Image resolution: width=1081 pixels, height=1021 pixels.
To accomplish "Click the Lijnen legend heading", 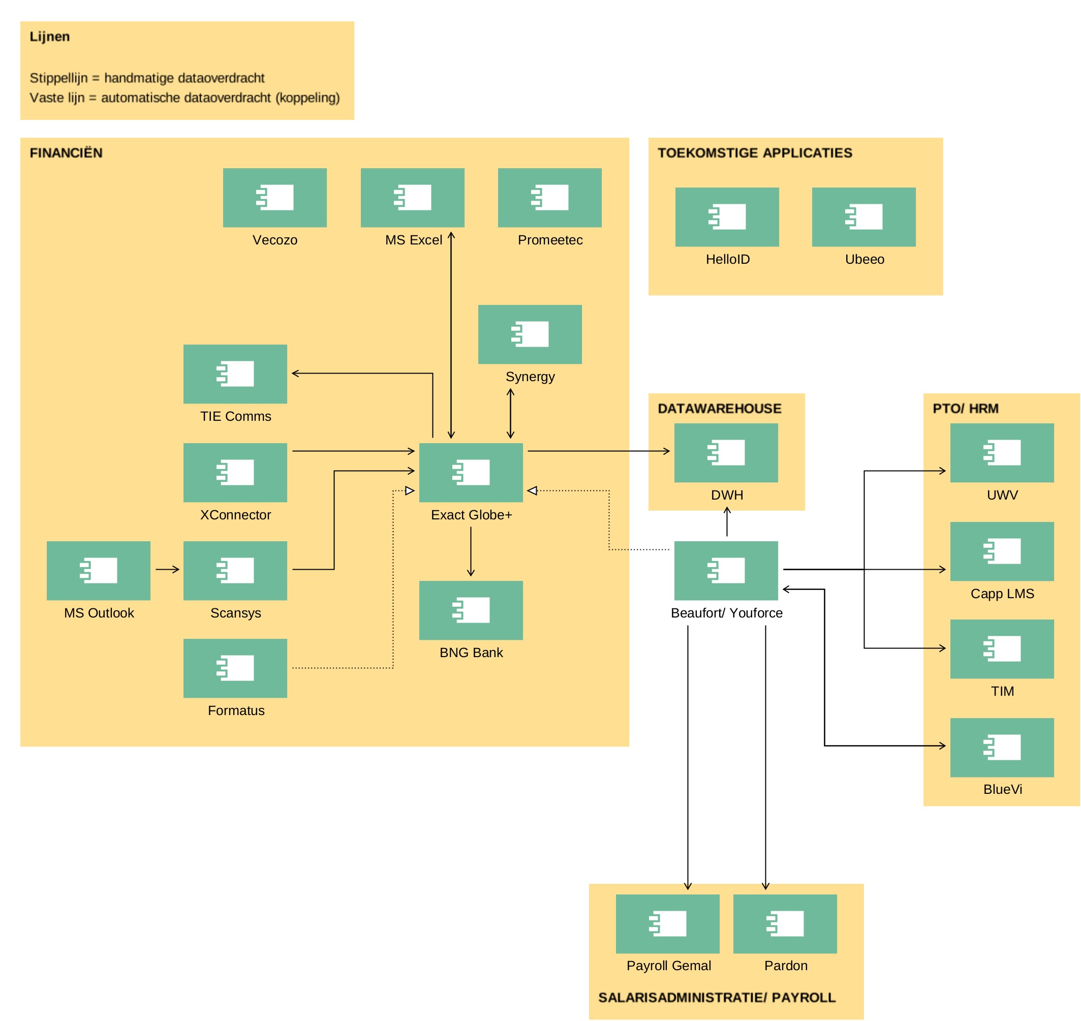I will pos(49,37).
